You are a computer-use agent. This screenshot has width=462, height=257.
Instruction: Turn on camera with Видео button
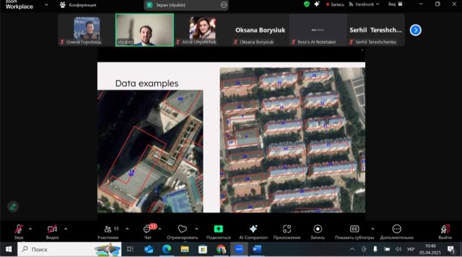click(52, 229)
